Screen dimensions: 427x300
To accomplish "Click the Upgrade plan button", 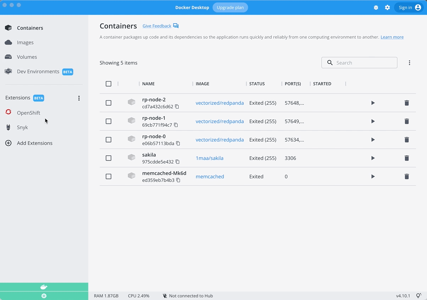I will click(230, 7).
